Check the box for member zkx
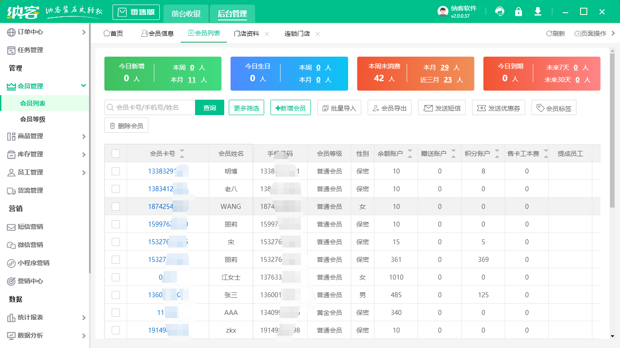Viewport: 620px width, 348px height. point(116,330)
